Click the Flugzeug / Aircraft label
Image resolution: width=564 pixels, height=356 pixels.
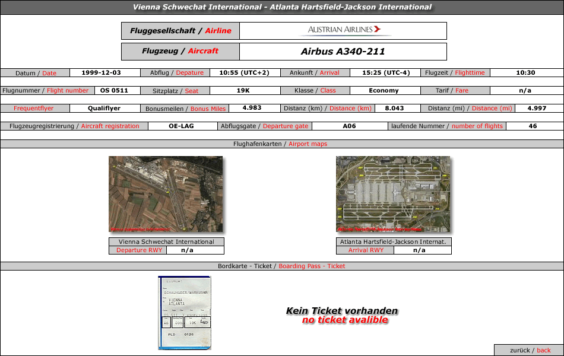[180, 51]
